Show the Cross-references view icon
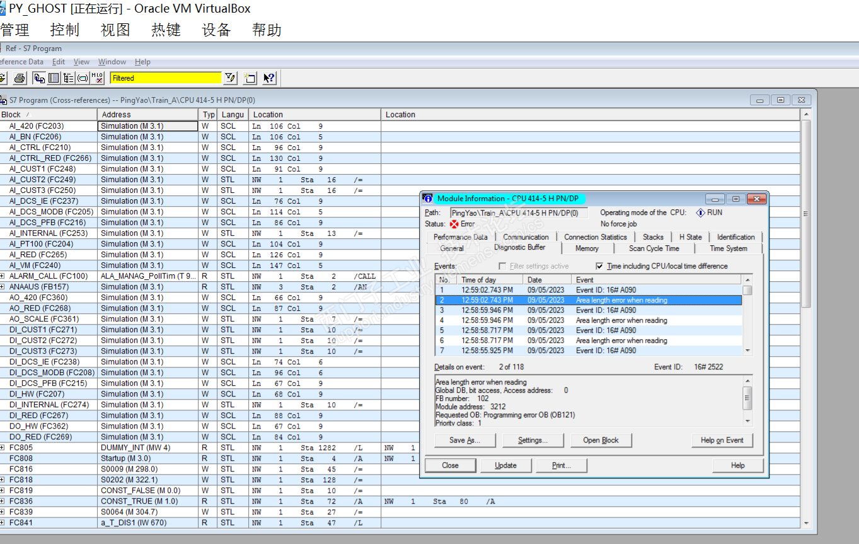859x544 pixels. point(39,78)
